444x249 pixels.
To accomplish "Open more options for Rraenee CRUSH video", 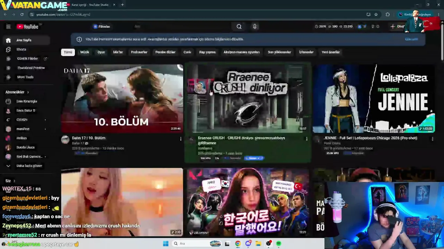I will 307,139.
